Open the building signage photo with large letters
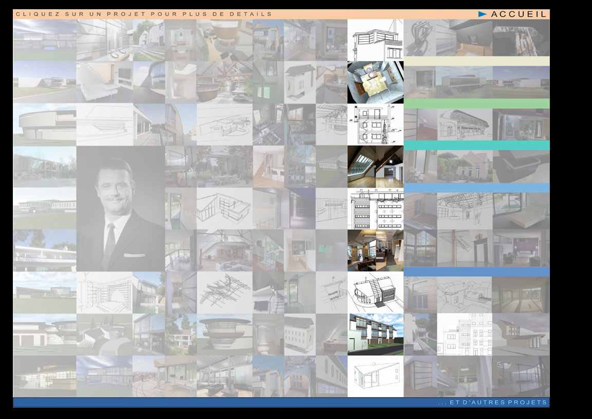 tap(331, 376)
